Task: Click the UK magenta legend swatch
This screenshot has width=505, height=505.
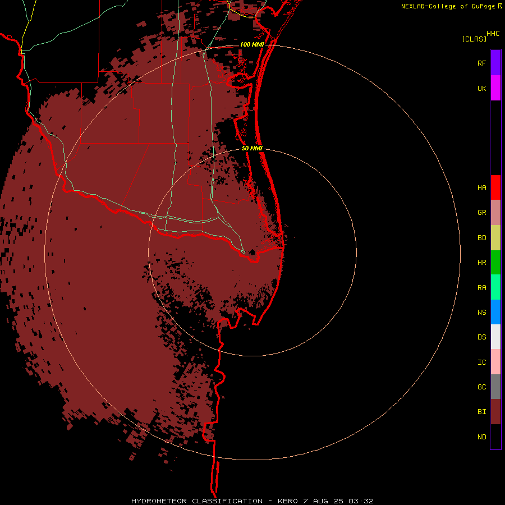Action: tap(495, 88)
